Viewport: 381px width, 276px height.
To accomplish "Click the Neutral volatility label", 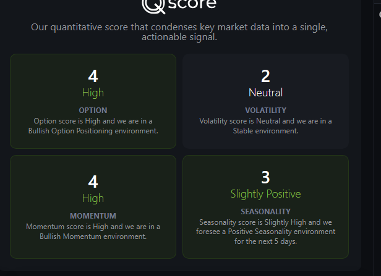I will coord(265,93).
